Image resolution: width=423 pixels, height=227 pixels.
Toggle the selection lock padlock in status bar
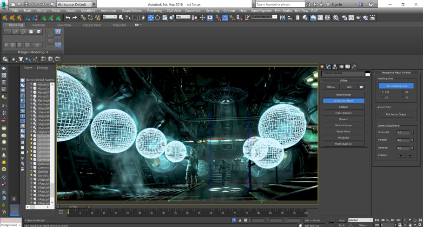point(239,220)
